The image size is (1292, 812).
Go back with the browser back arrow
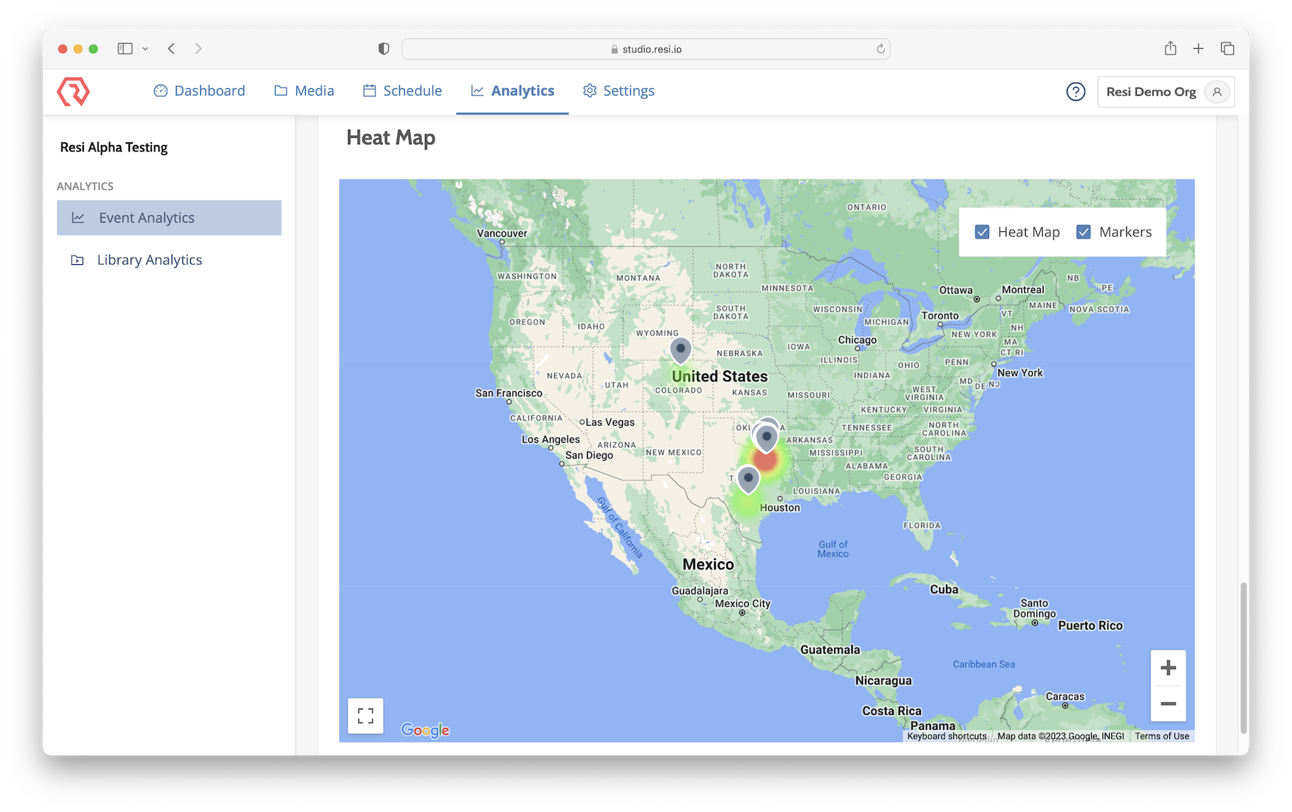pos(172,49)
